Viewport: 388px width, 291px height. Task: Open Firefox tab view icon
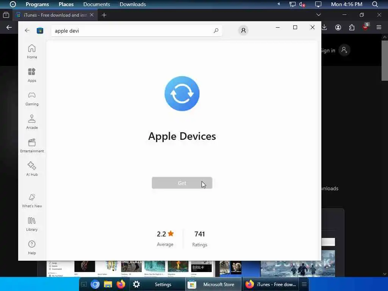pos(6,15)
